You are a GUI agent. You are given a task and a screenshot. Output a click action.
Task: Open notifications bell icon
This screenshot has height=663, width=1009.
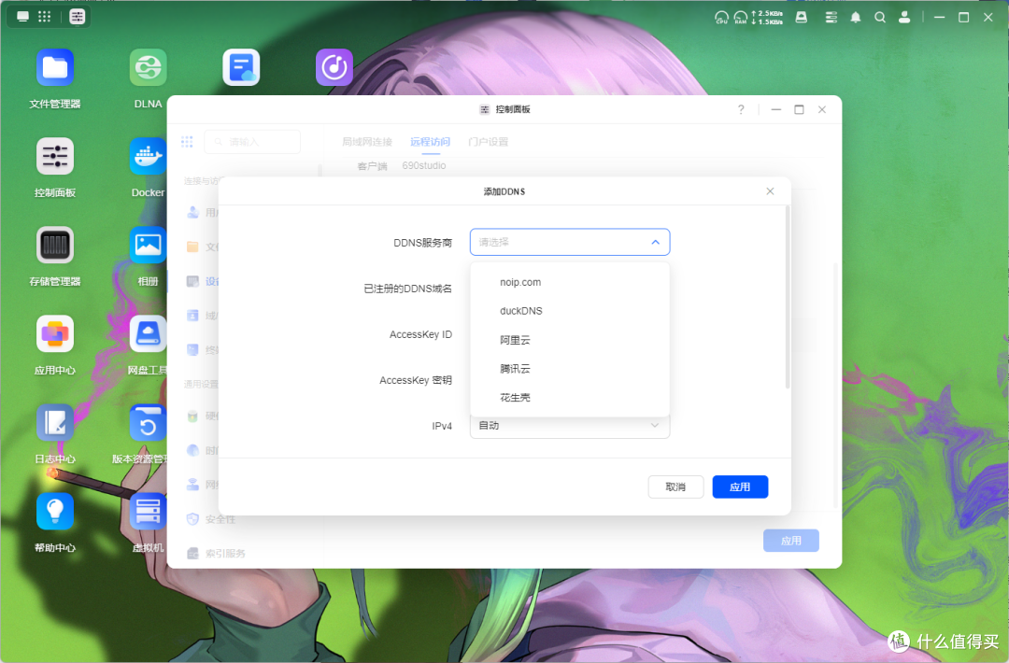pyautogui.click(x=855, y=18)
